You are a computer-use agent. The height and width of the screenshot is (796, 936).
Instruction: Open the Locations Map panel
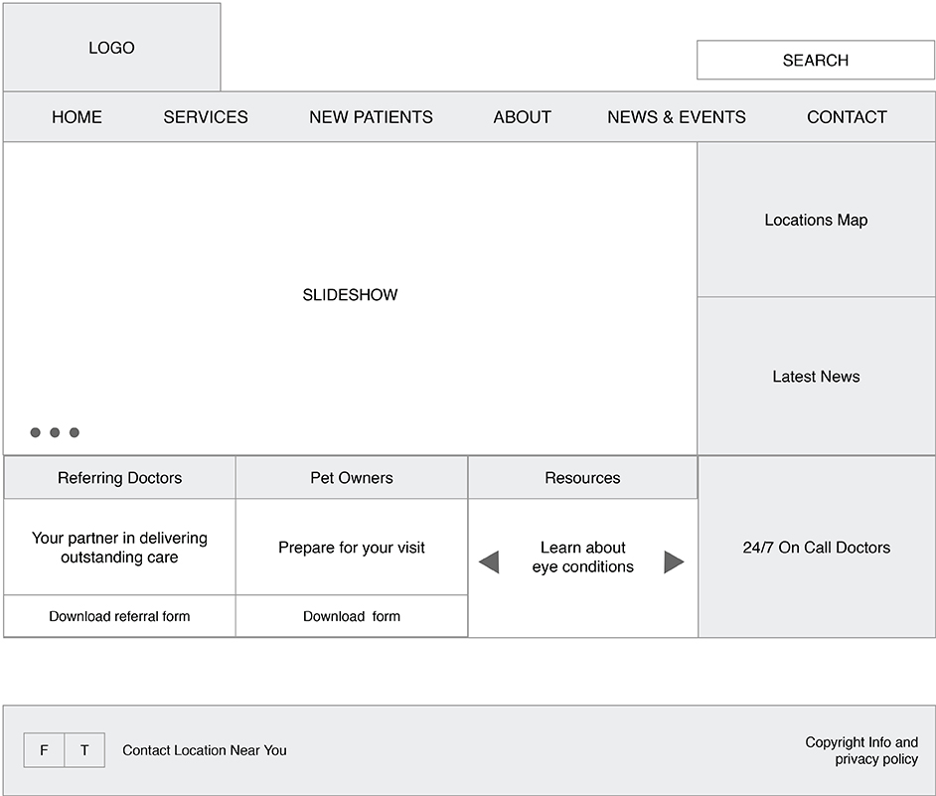pyautogui.click(x=816, y=220)
